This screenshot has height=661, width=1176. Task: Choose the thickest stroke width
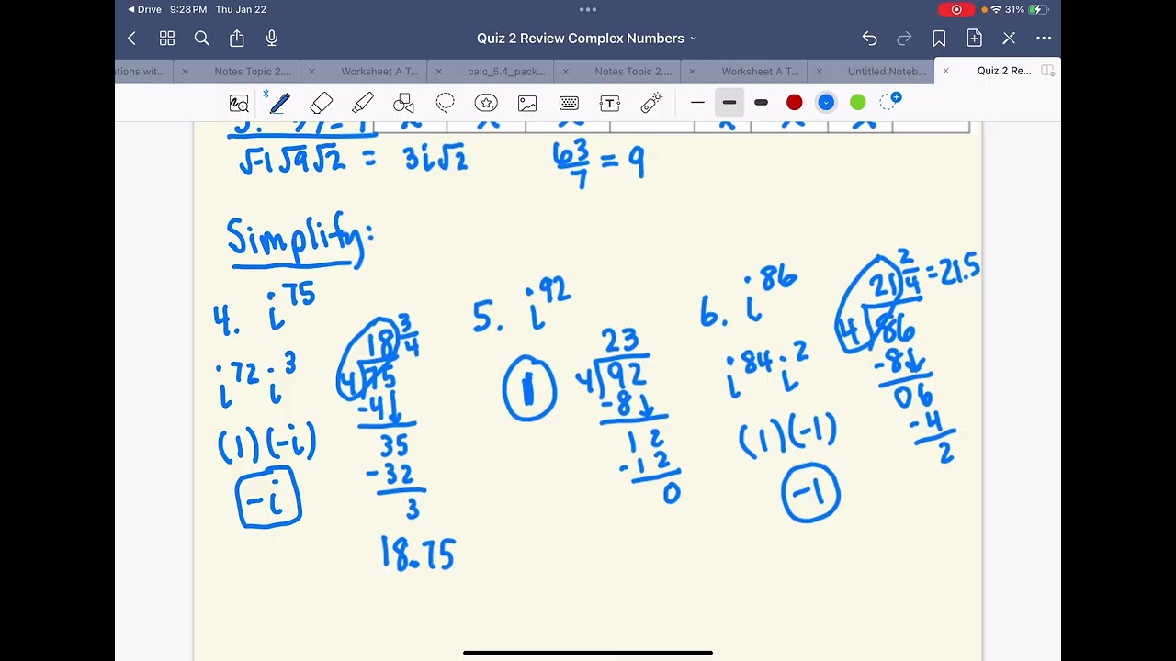pyautogui.click(x=761, y=103)
